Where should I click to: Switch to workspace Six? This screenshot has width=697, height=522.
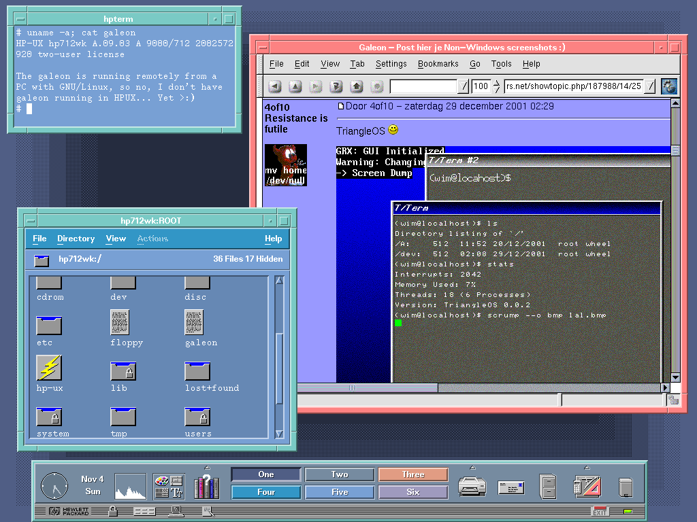413,492
